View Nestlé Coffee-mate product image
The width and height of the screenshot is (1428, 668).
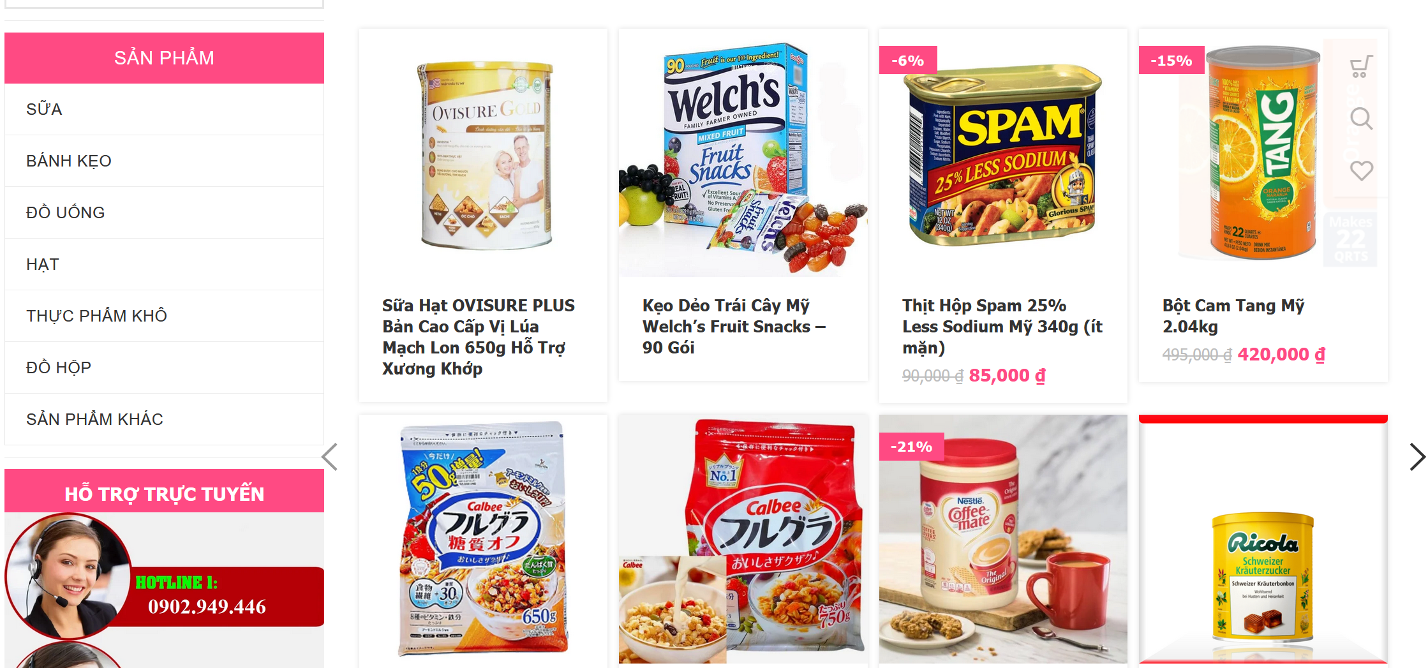1003,539
